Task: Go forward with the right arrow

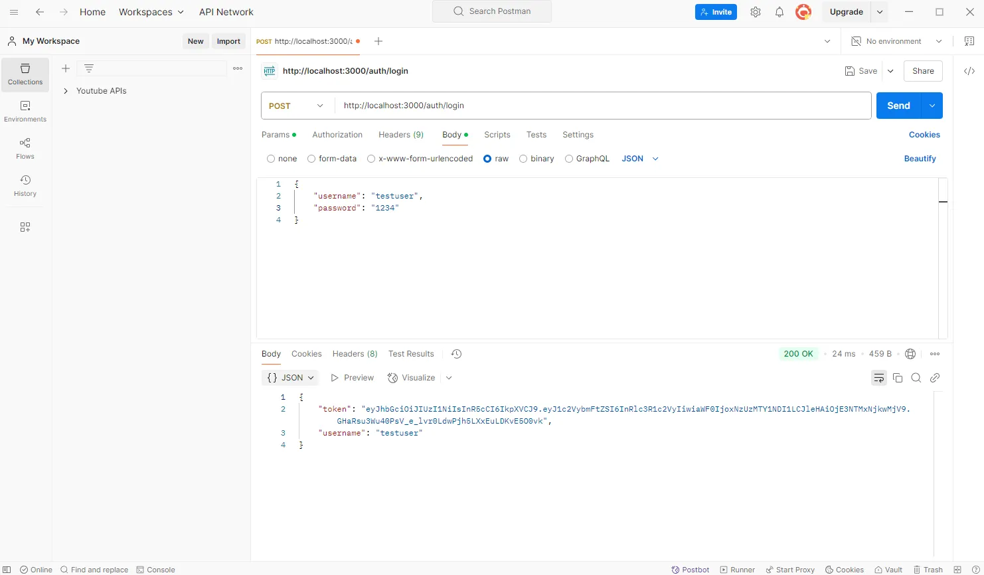Action: click(64, 12)
